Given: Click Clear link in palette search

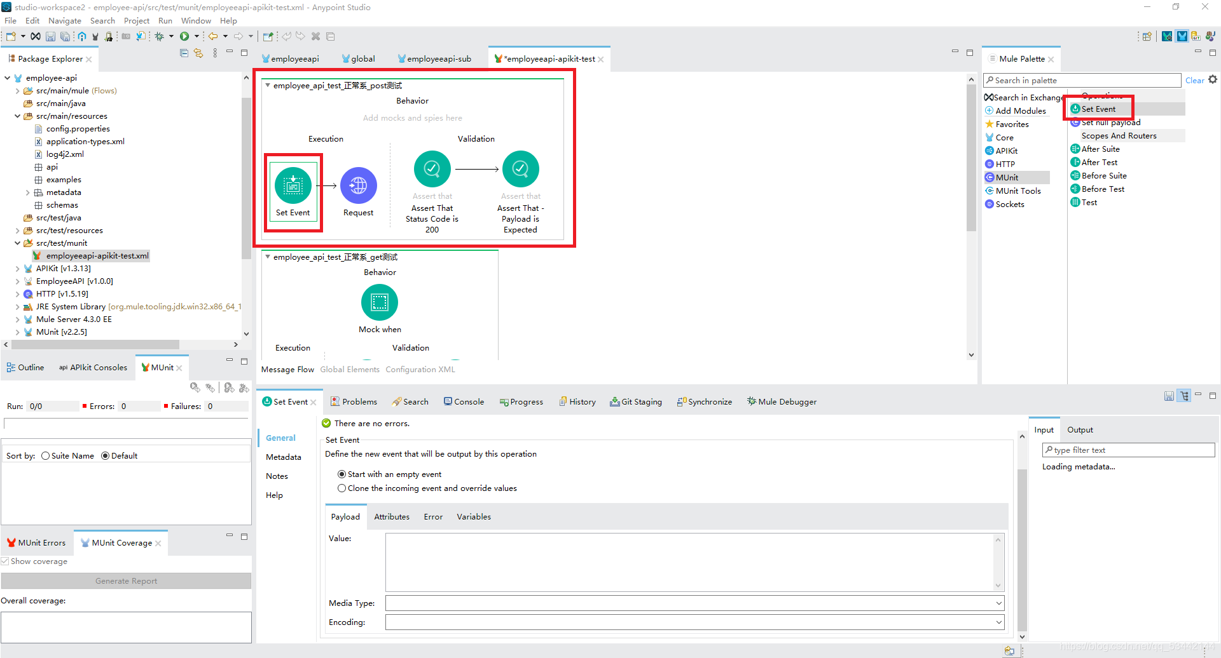Looking at the screenshot, I should [x=1194, y=80].
